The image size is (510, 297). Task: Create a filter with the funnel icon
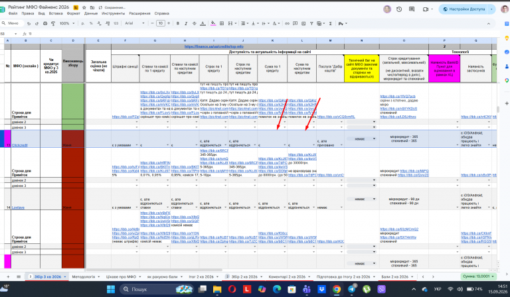[311, 23]
